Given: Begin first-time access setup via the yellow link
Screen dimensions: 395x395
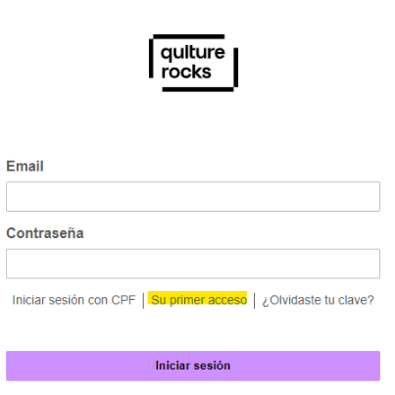Looking at the screenshot, I should 199,300.
